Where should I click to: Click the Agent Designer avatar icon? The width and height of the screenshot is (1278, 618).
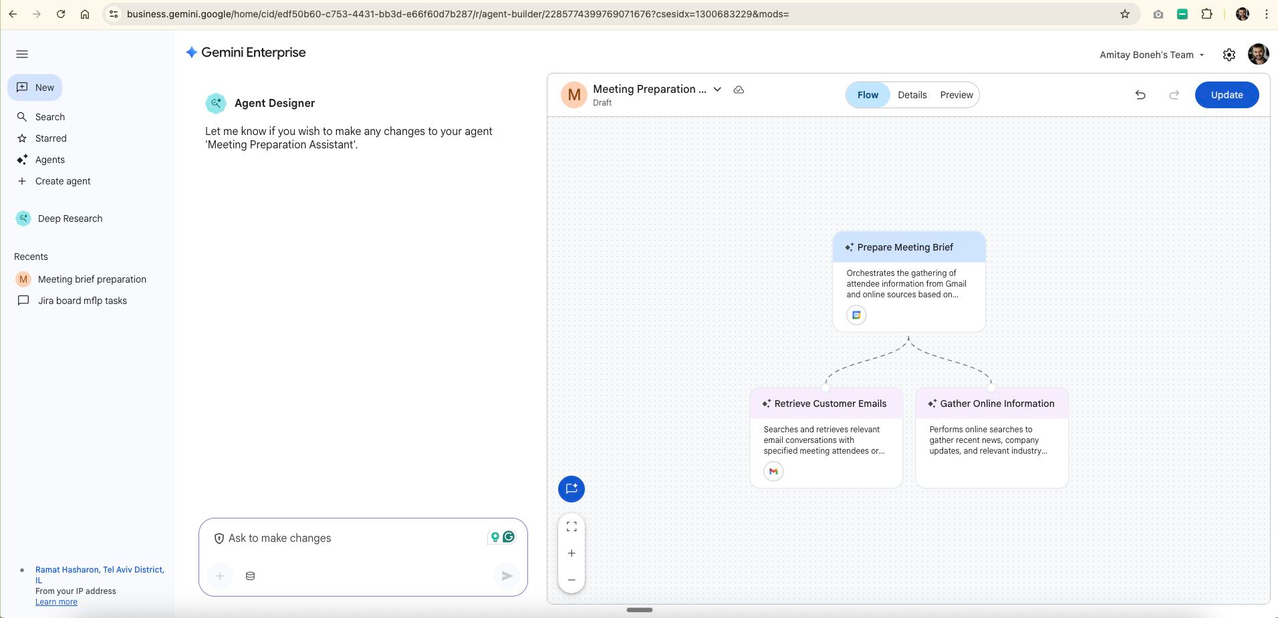click(x=215, y=103)
